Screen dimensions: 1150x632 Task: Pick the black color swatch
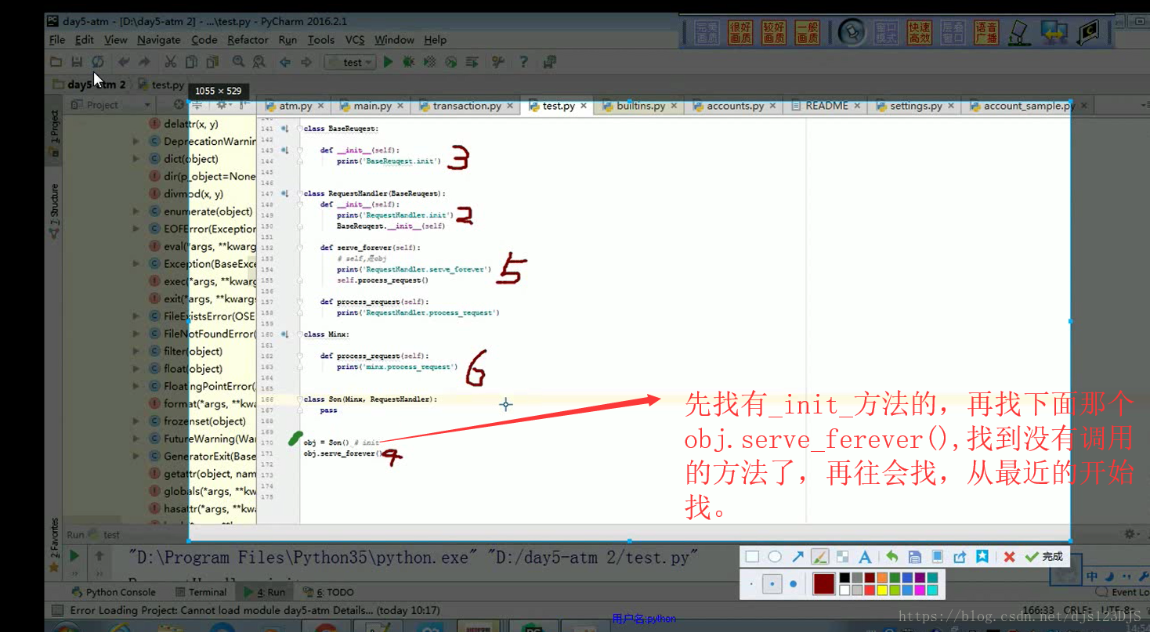click(844, 578)
